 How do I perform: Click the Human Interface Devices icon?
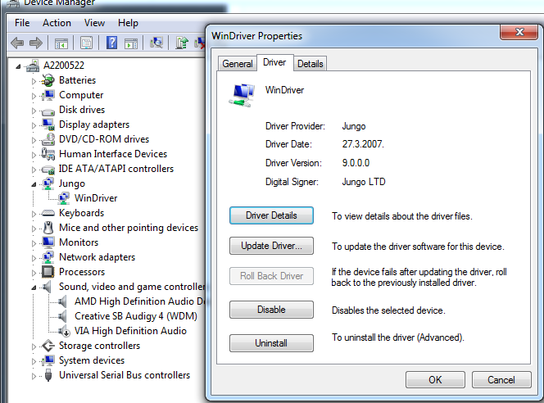click(48, 154)
